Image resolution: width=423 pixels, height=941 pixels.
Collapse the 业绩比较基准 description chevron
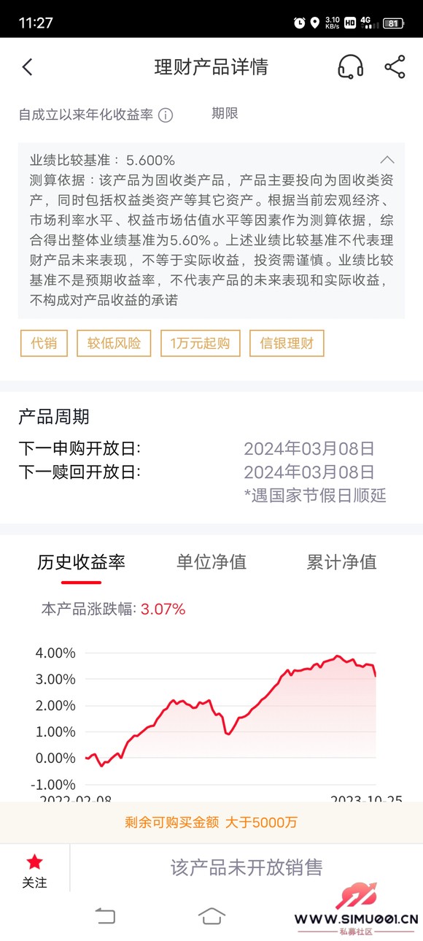pyautogui.click(x=387, y=160)
